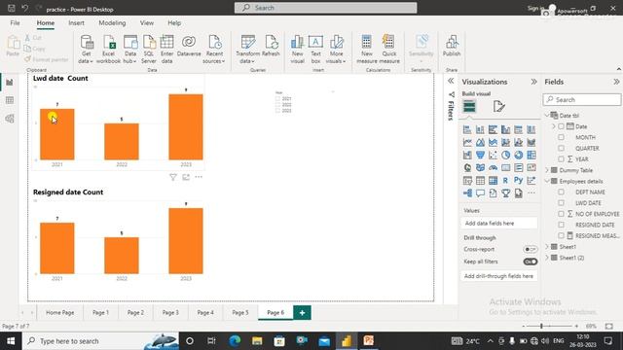Open the Help ribbon tab

[174, 23]
